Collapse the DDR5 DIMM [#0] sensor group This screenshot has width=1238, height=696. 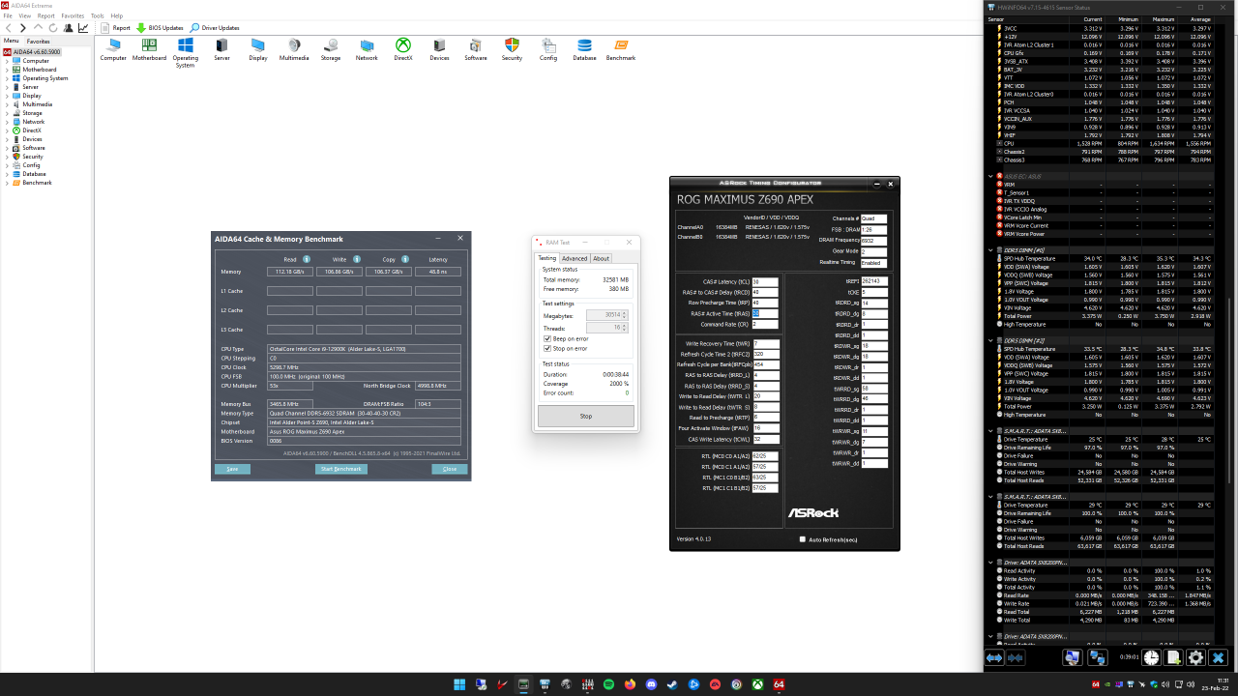point(990,249)
